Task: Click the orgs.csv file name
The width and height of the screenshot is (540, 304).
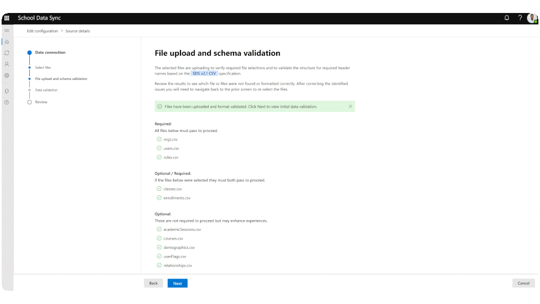Action: (x=170, y=140)
